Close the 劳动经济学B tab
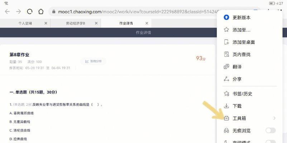The height and width of the screenshot is (143, 287). [x=96, y=23]
